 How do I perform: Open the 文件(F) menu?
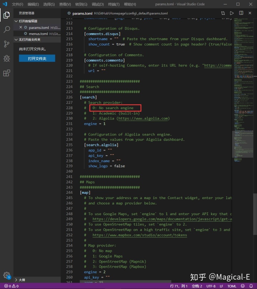click(17, 4)
